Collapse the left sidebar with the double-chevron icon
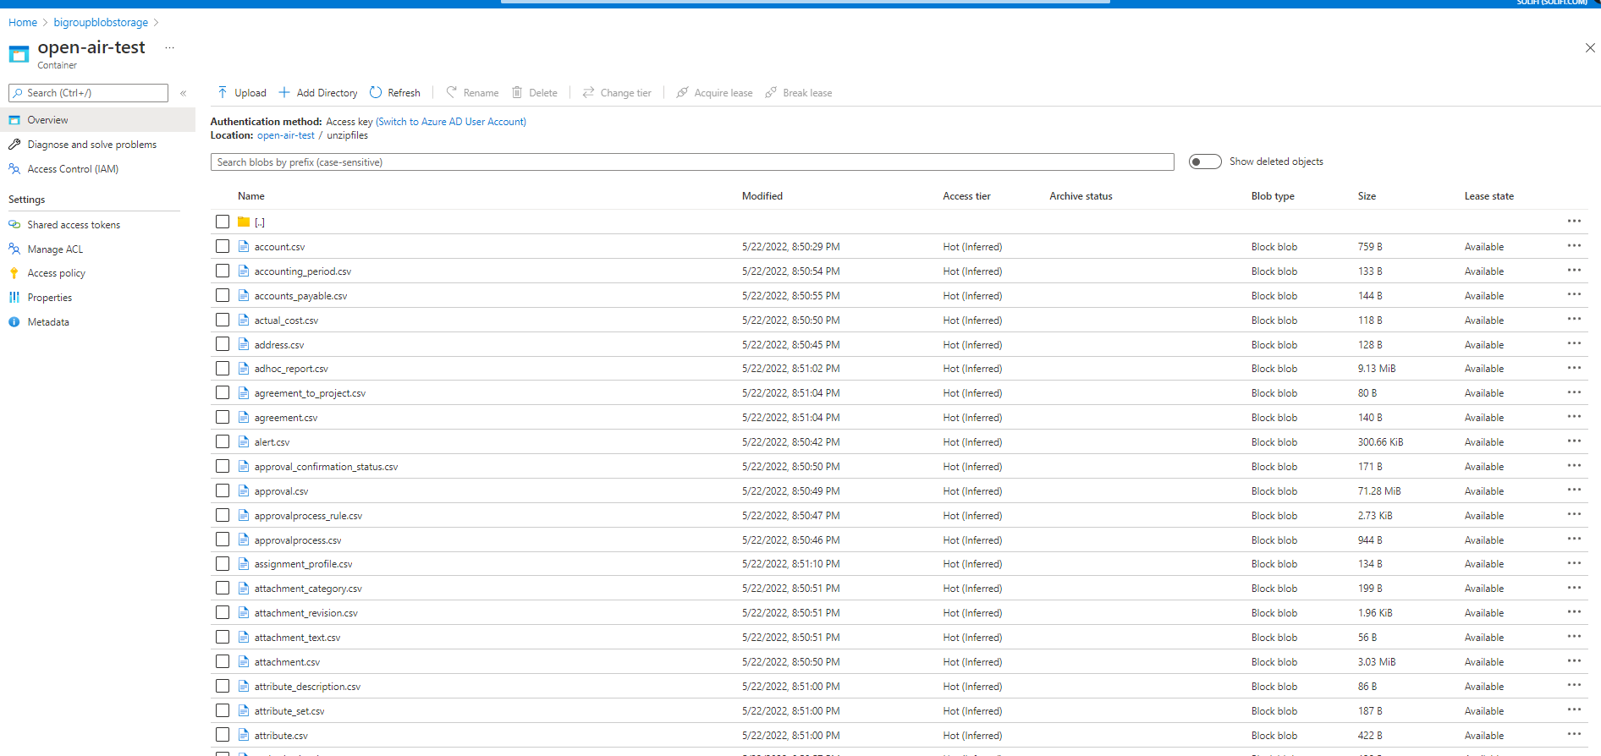Screen dimensions: 1601x756 (184, 93)
